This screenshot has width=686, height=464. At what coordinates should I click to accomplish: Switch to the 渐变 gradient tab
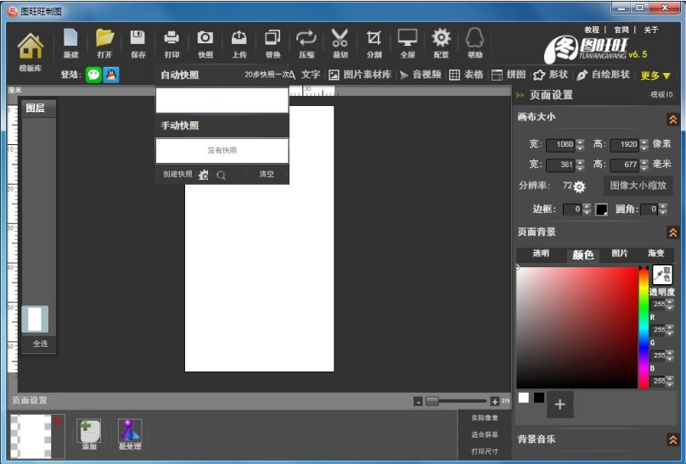(655, 254)
